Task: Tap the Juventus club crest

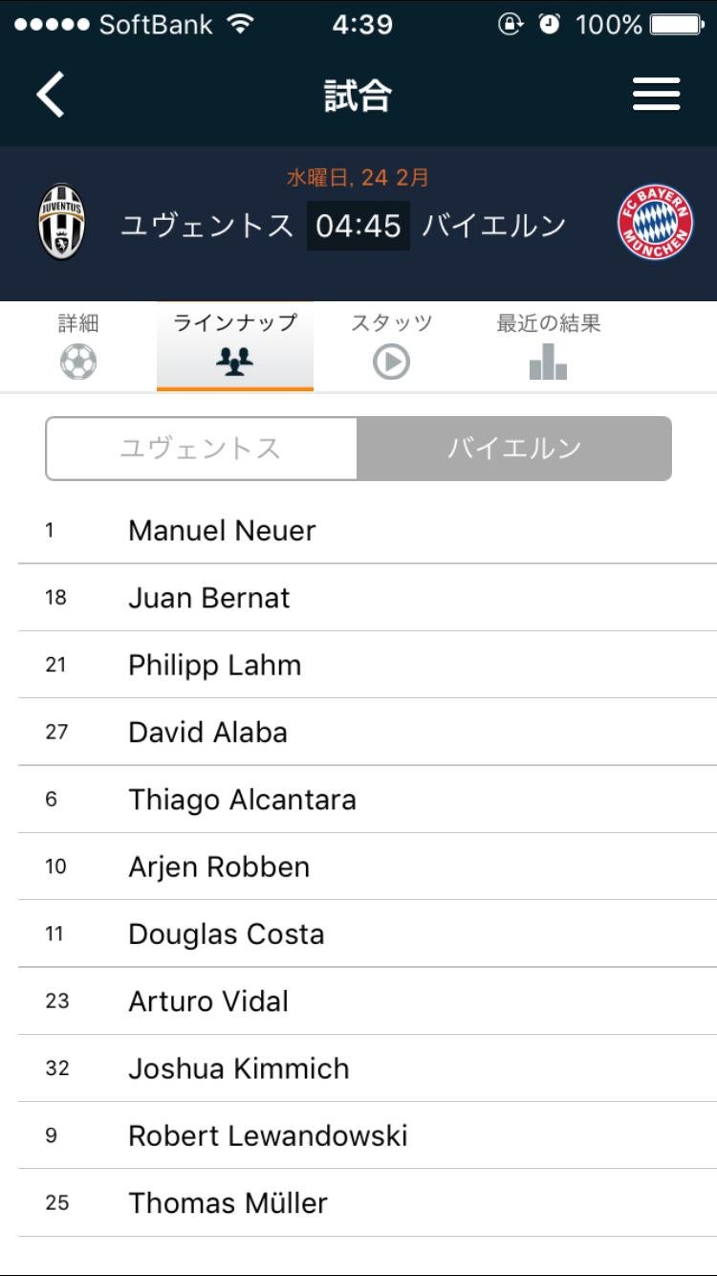Action: [61, 223]
